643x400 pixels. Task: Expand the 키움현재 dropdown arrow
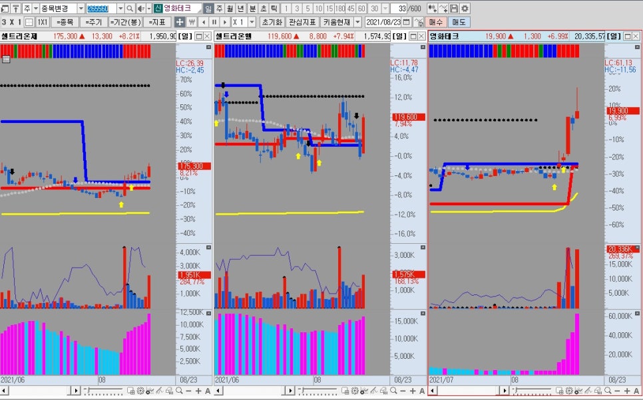click(358, 22)
